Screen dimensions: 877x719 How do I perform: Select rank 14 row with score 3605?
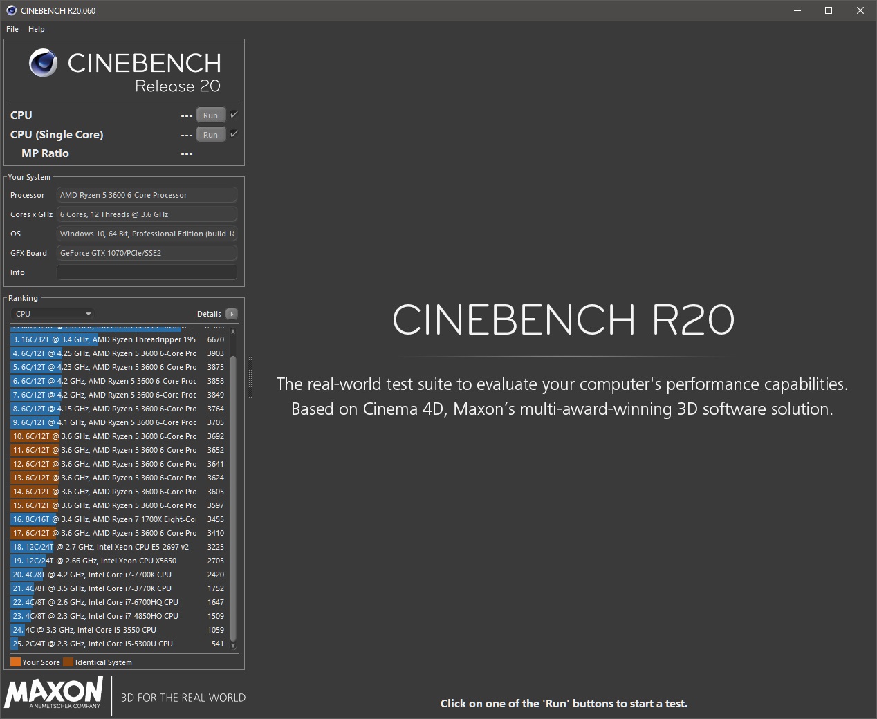118,492
